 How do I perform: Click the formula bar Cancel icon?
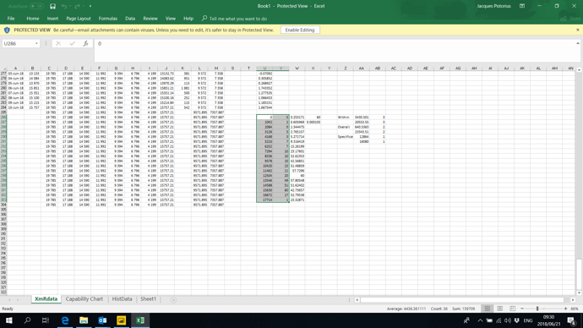pyautogui.click(x=58, y=43)
